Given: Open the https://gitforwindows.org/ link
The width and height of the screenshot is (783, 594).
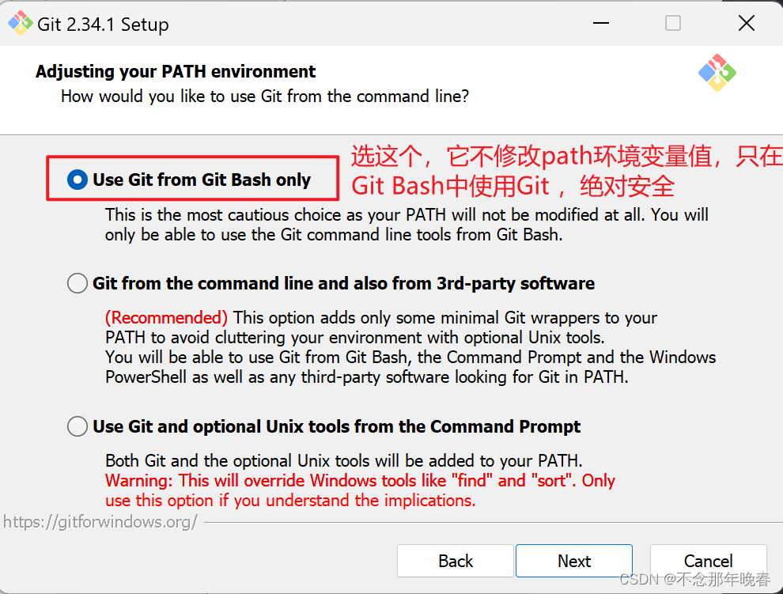Looking at the screenshot, I should [100, 522].
